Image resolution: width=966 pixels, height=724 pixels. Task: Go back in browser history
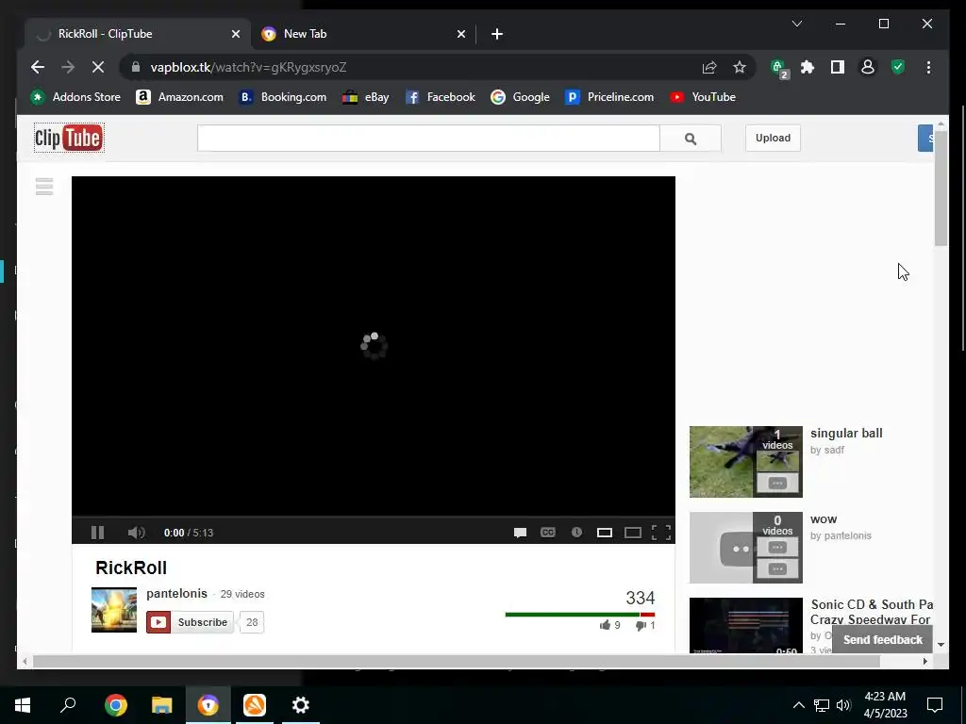tap(38, 67)
